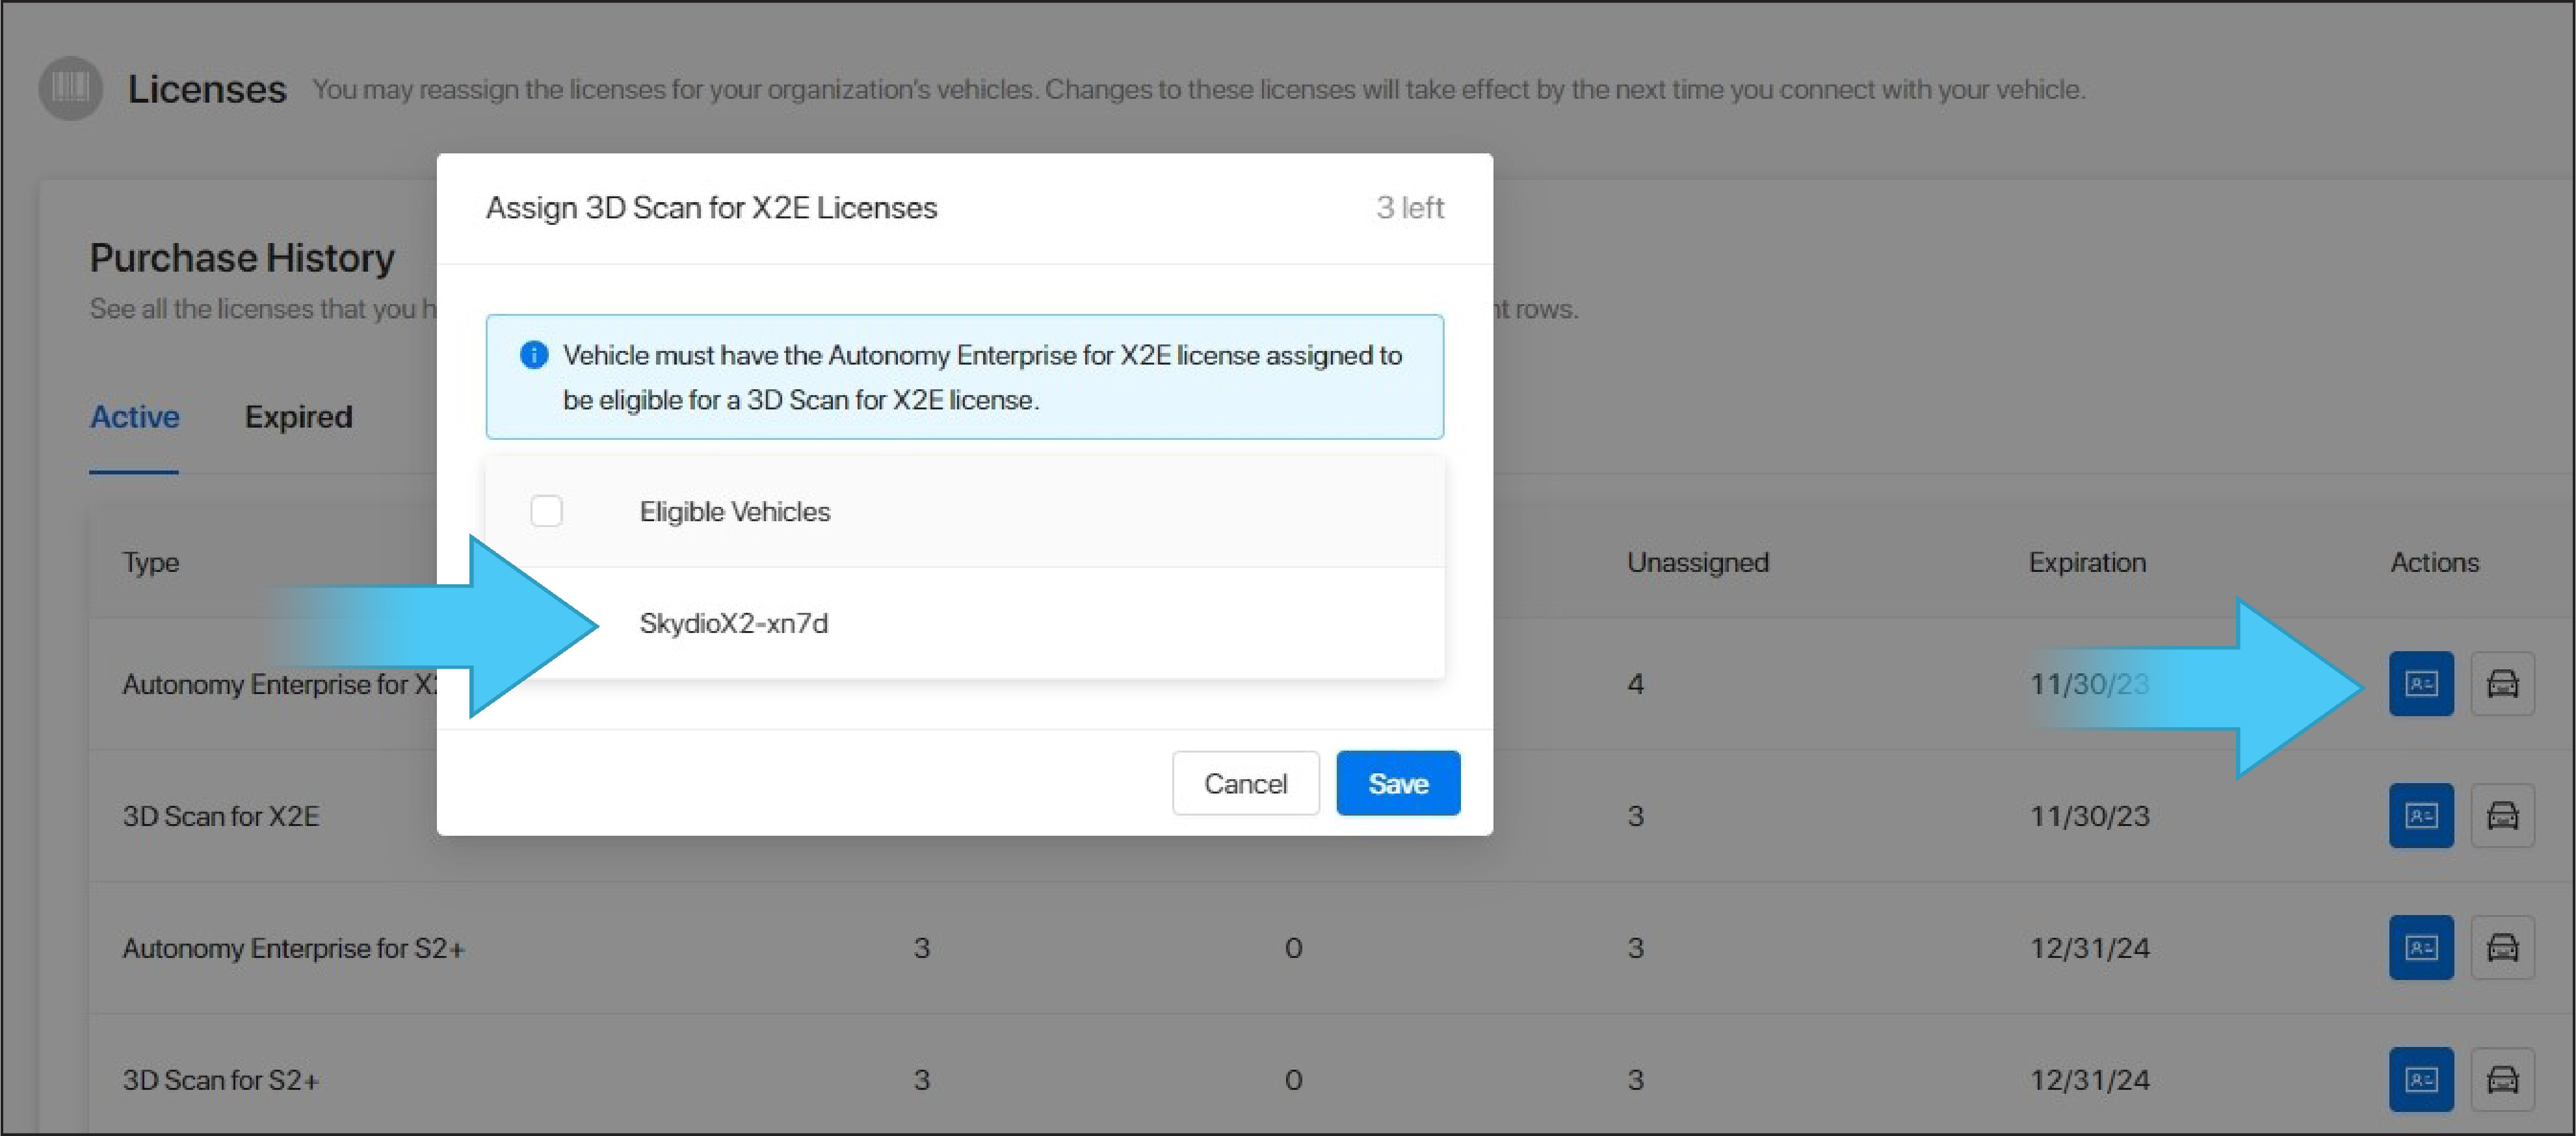
Task: Click vehicle icon in Autonomy Enterprise S2+ row
Action: click(x=2502, y=947)
